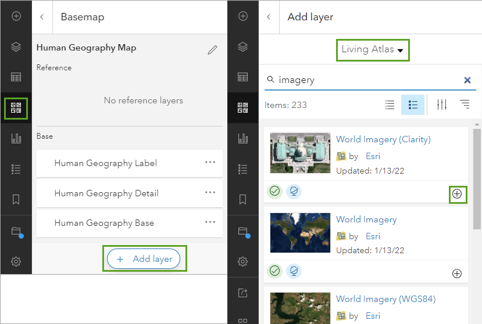
Task: Open the World Imagery (WGS84) title link
Action: click(385, 299)
